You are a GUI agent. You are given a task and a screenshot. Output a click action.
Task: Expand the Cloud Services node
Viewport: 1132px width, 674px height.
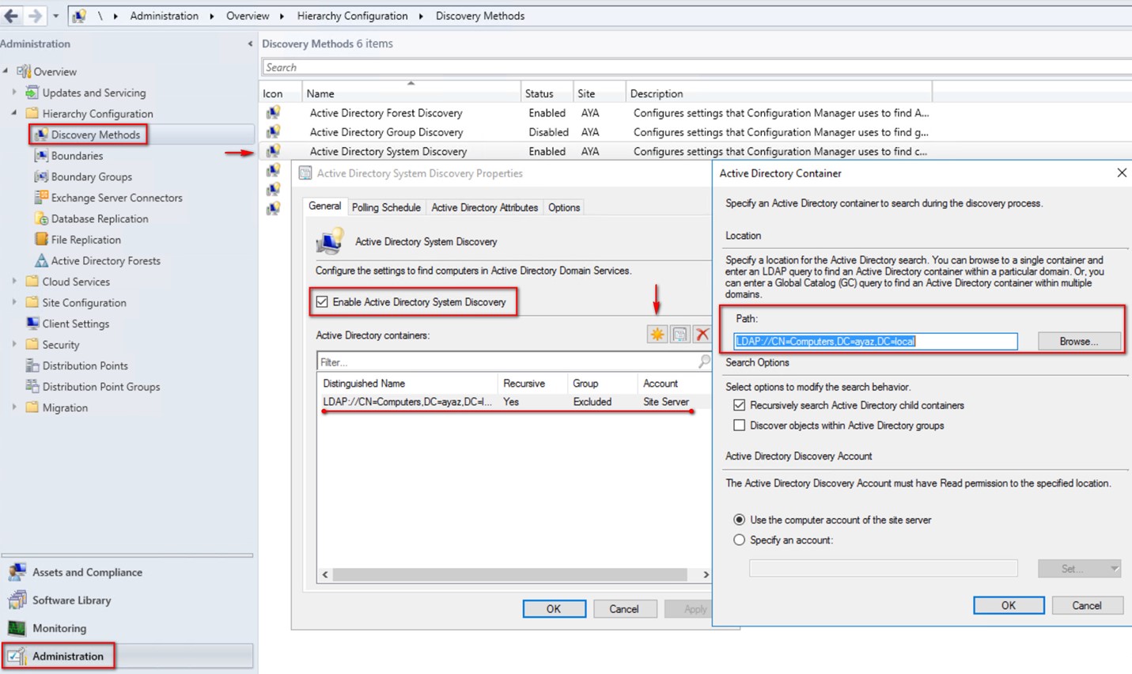click(14, 282)
